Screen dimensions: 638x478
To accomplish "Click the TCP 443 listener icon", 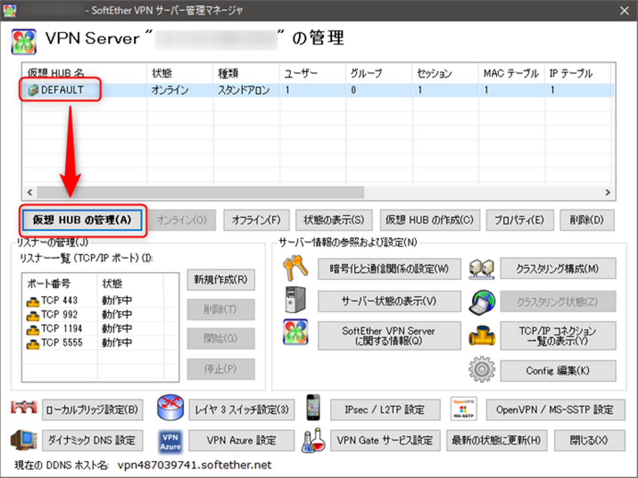I will click(x=32, y=302).
